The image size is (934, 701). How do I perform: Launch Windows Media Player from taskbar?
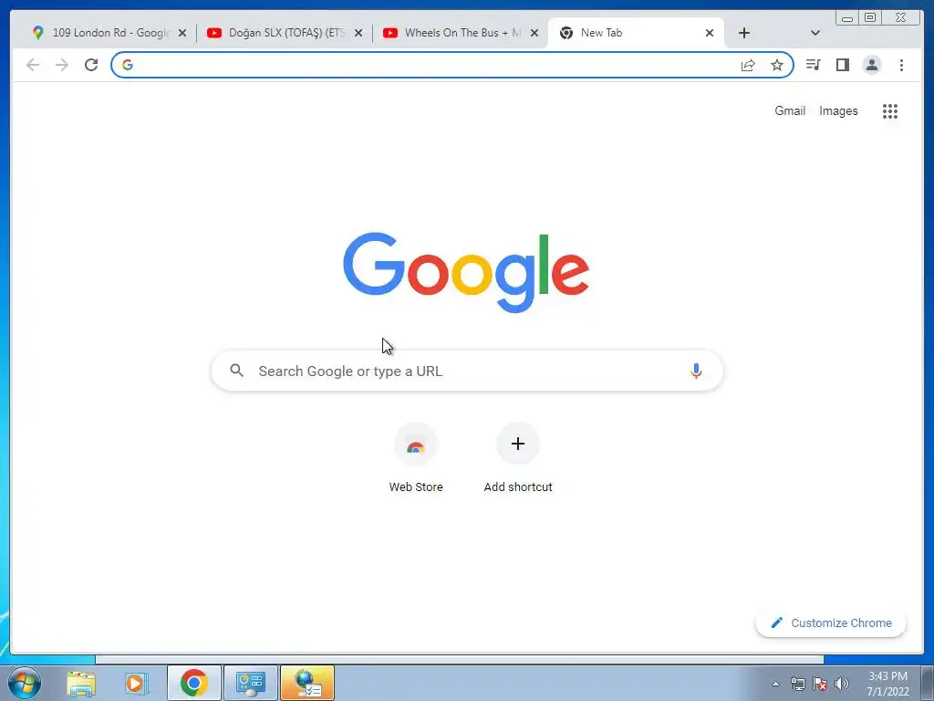[x=137, y=684]
